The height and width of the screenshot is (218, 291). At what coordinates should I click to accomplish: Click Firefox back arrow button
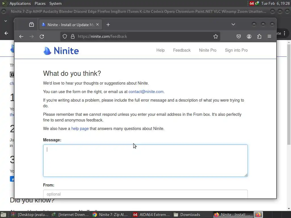(21, 37)
